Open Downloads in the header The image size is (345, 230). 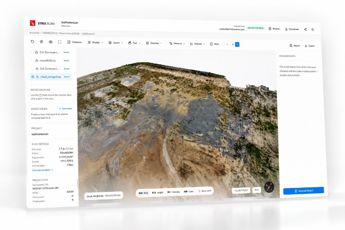pos(292,29)
